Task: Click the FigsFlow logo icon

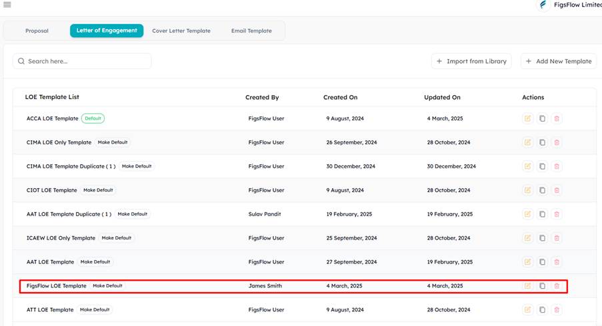Action: [x=543, y=5]
